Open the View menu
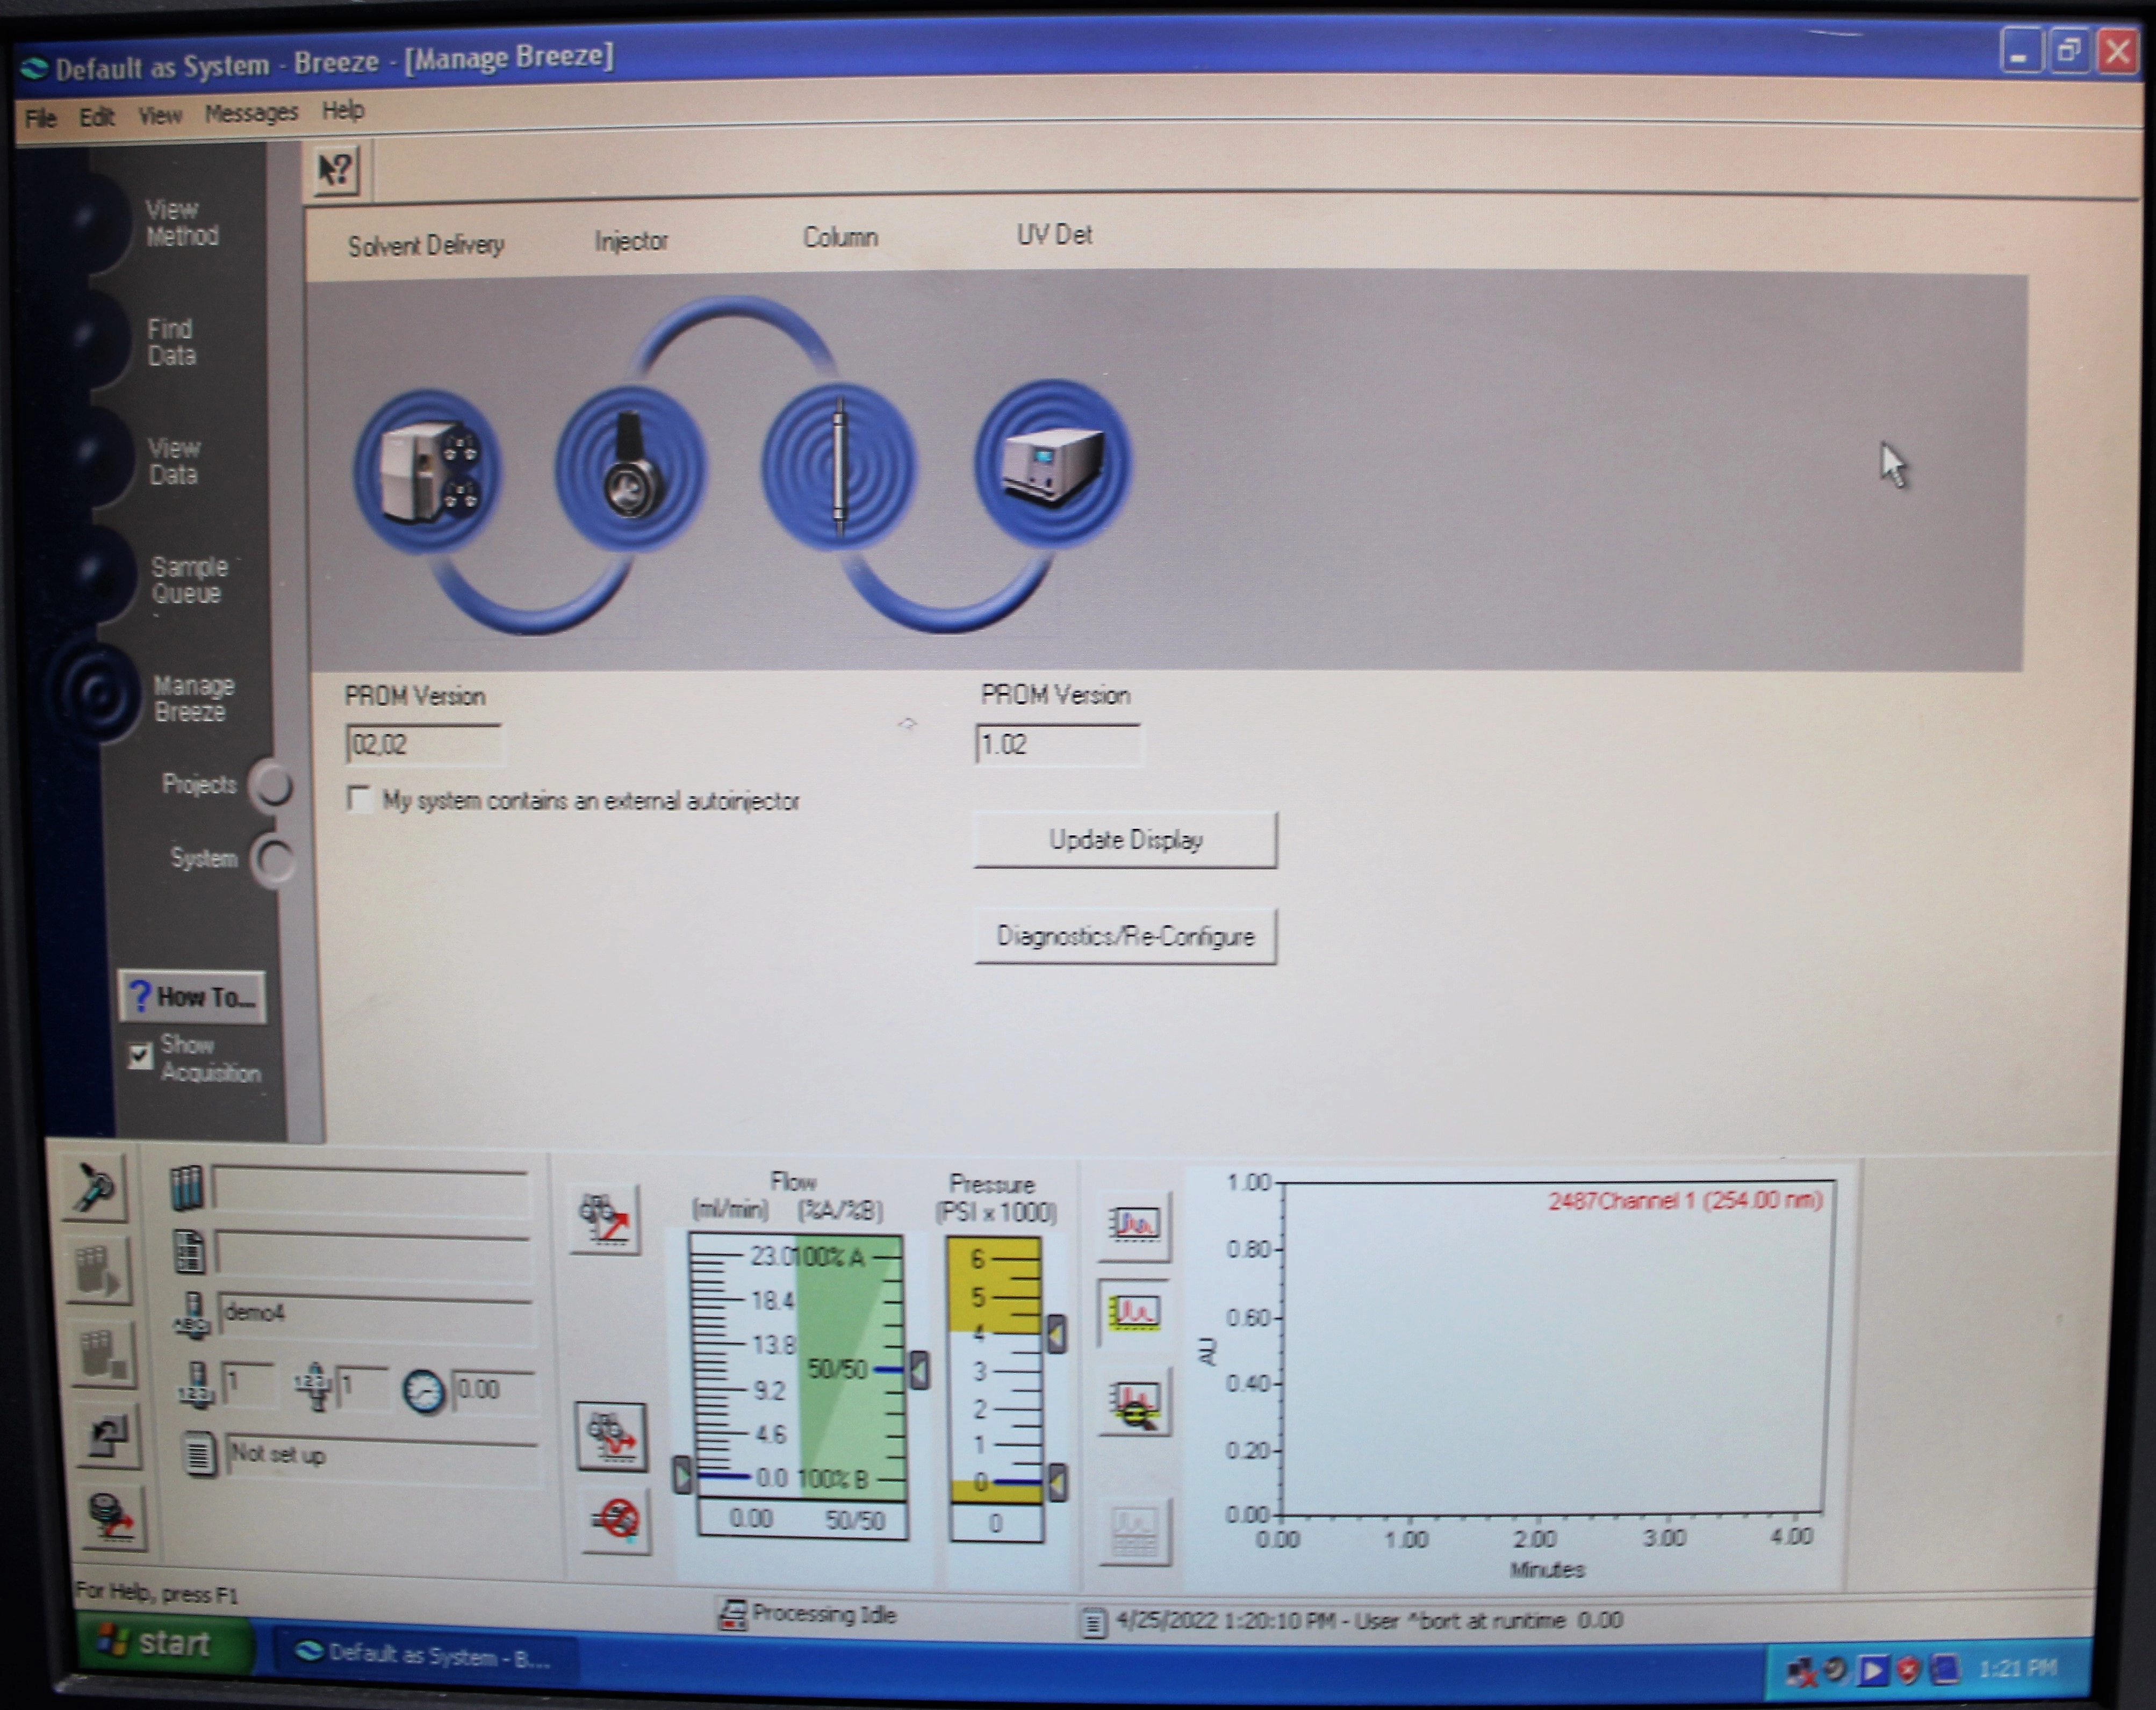The image size is (2156, 1710). (x=160, y=116)
